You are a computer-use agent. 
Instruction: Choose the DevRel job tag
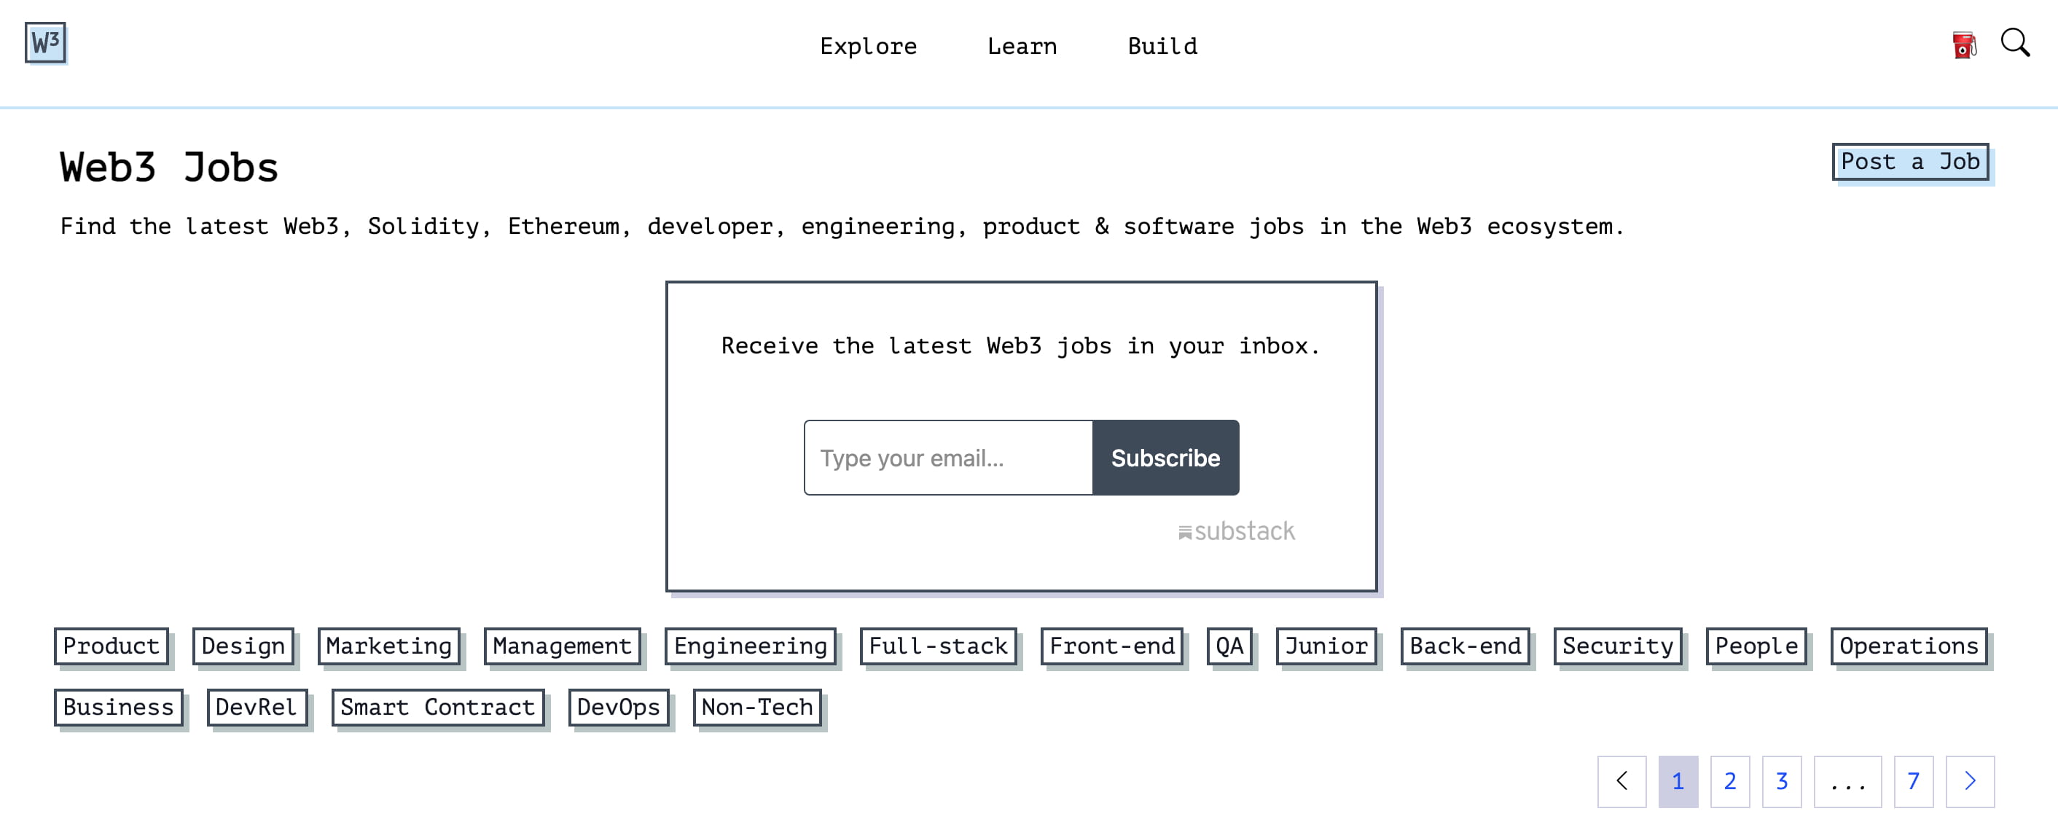click(257, 707)
